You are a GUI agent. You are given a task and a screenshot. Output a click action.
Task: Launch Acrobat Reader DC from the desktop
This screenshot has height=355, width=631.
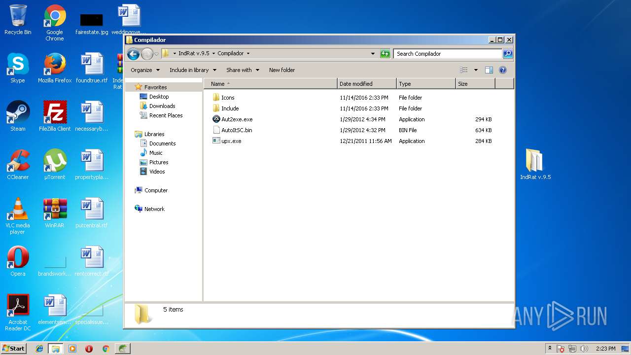click(18, 313)
